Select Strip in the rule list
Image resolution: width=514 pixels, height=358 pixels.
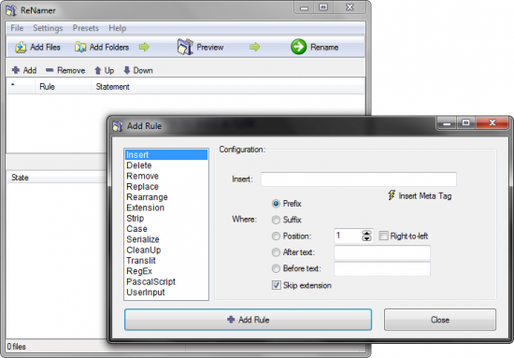166,219
